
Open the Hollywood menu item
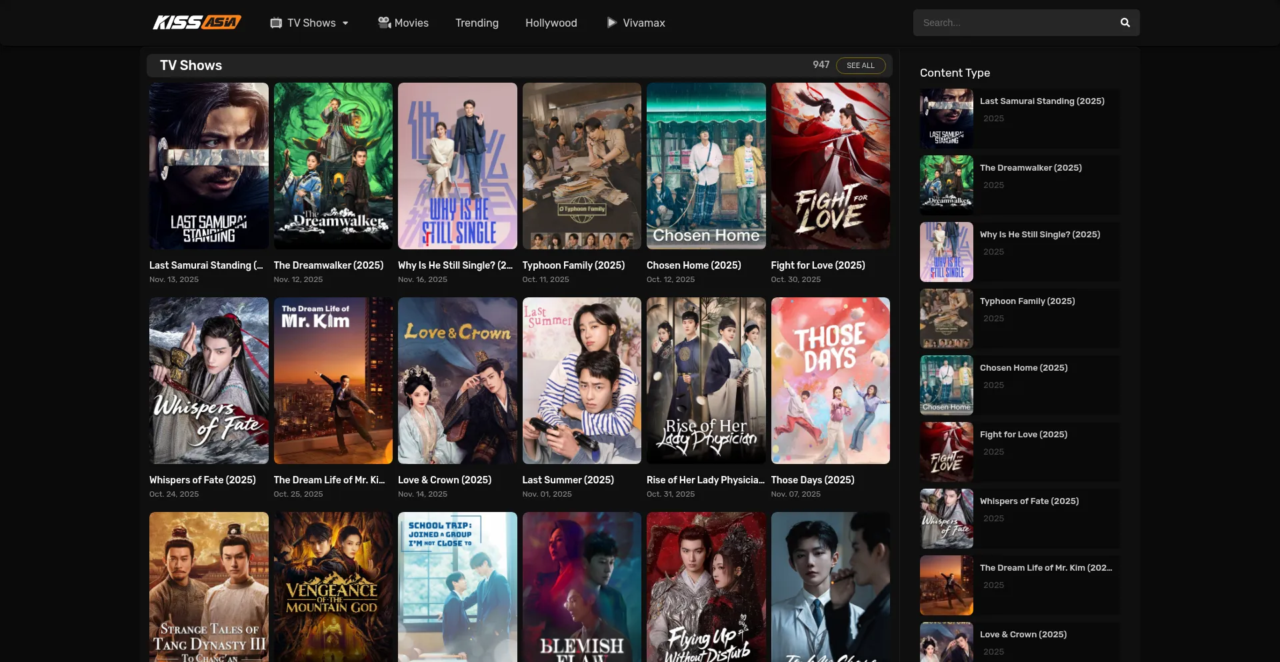551,23
